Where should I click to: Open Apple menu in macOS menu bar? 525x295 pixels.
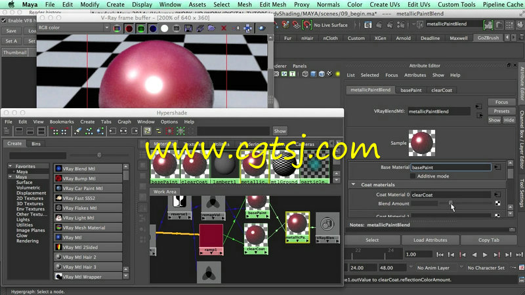pos(11,5)
